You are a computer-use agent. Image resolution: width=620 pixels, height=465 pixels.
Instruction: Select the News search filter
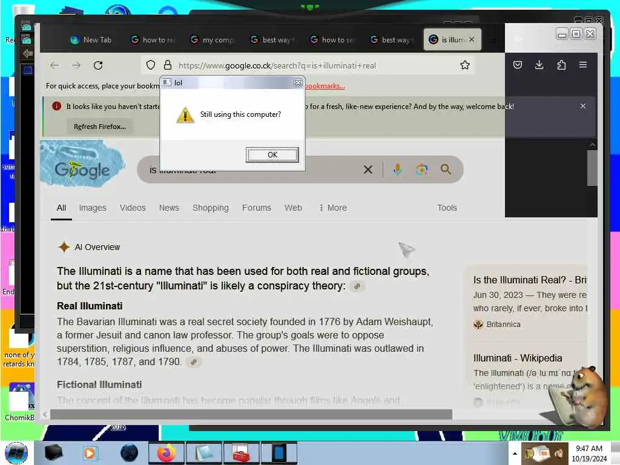(169, 208)
